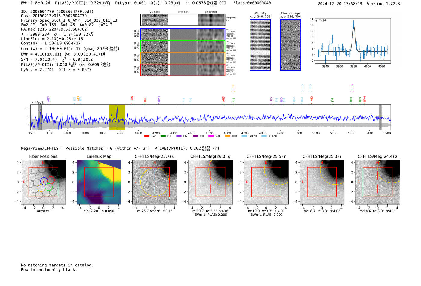The height and width of the screenshot is (286, 421).
Task: Select the CFHTLS/Meg(24.4) z image
Action: 378,182
